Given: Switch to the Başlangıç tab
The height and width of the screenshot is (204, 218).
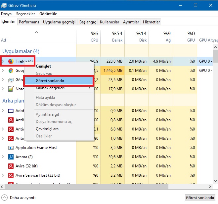Looking at the screenshot, I should tap(88, 22).
